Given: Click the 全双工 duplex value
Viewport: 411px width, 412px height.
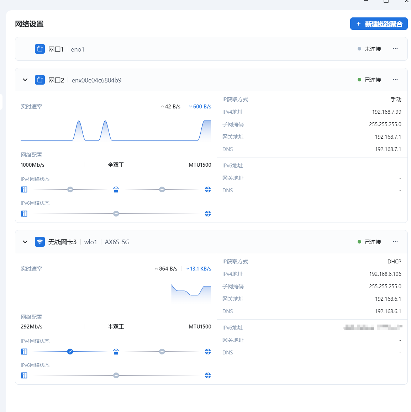Looking at the screenshot, I should (x=116, y=165).
